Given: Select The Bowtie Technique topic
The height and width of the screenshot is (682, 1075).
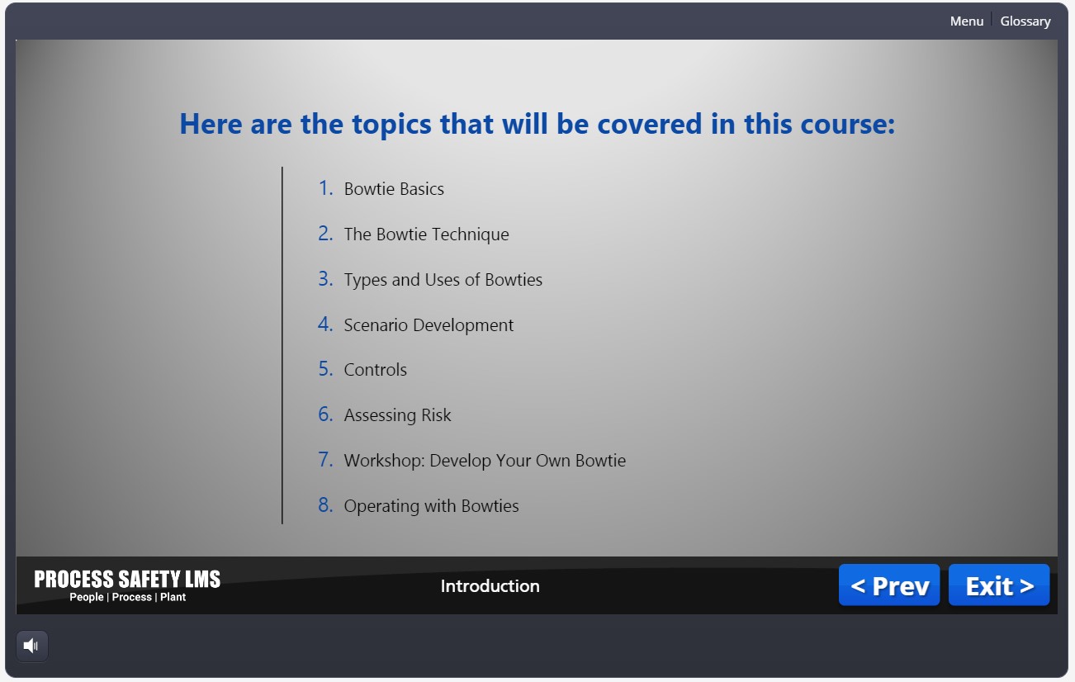Looking at the screenshot, I should [426, 234].
